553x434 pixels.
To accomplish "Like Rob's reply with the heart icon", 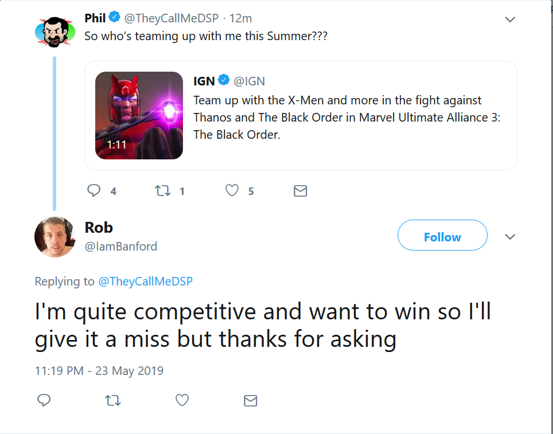I will click(182, 400).
